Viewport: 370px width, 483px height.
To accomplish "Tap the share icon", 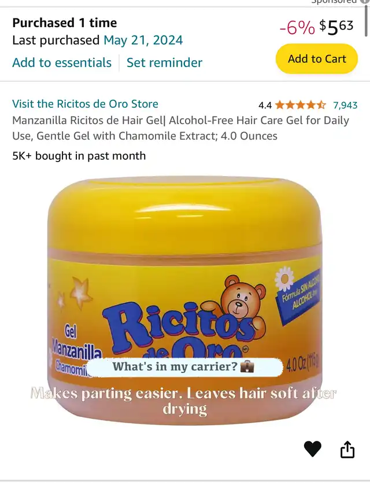I will (347, 449).
